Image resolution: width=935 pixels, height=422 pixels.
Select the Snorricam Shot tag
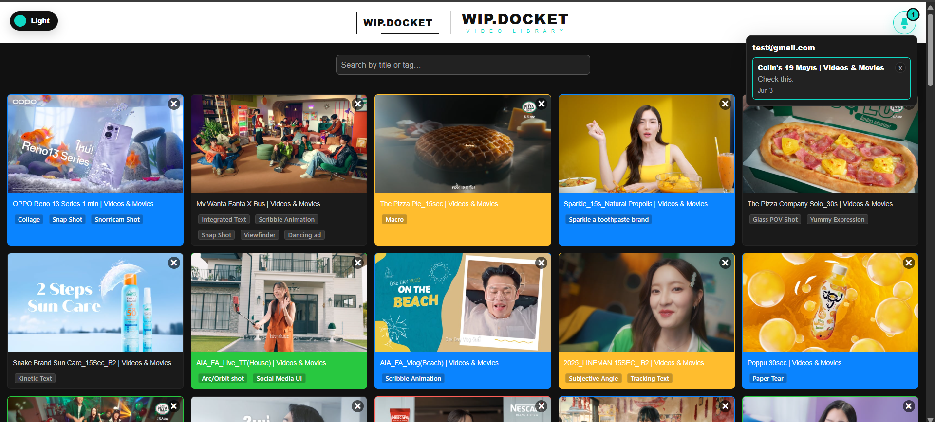pos(117,220)
